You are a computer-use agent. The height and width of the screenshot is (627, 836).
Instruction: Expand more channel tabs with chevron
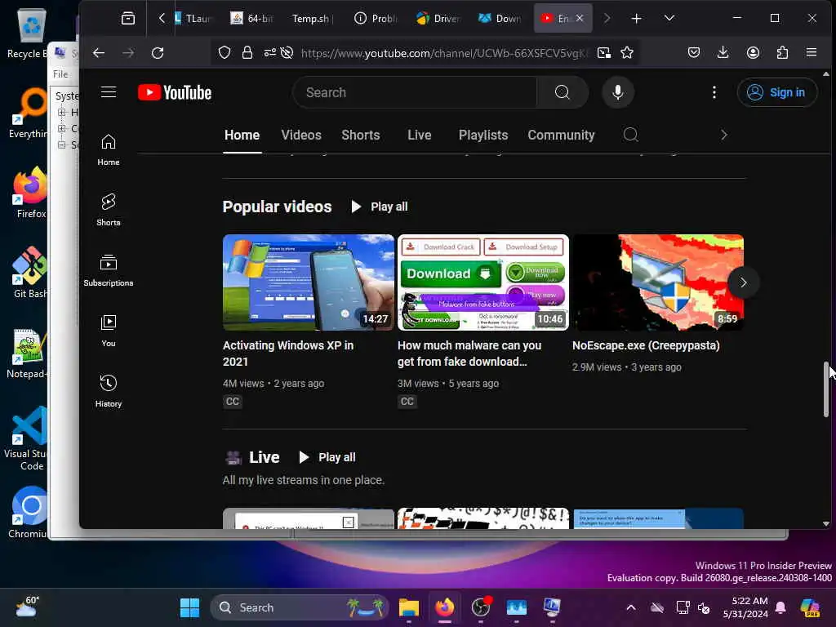point(723,135)
